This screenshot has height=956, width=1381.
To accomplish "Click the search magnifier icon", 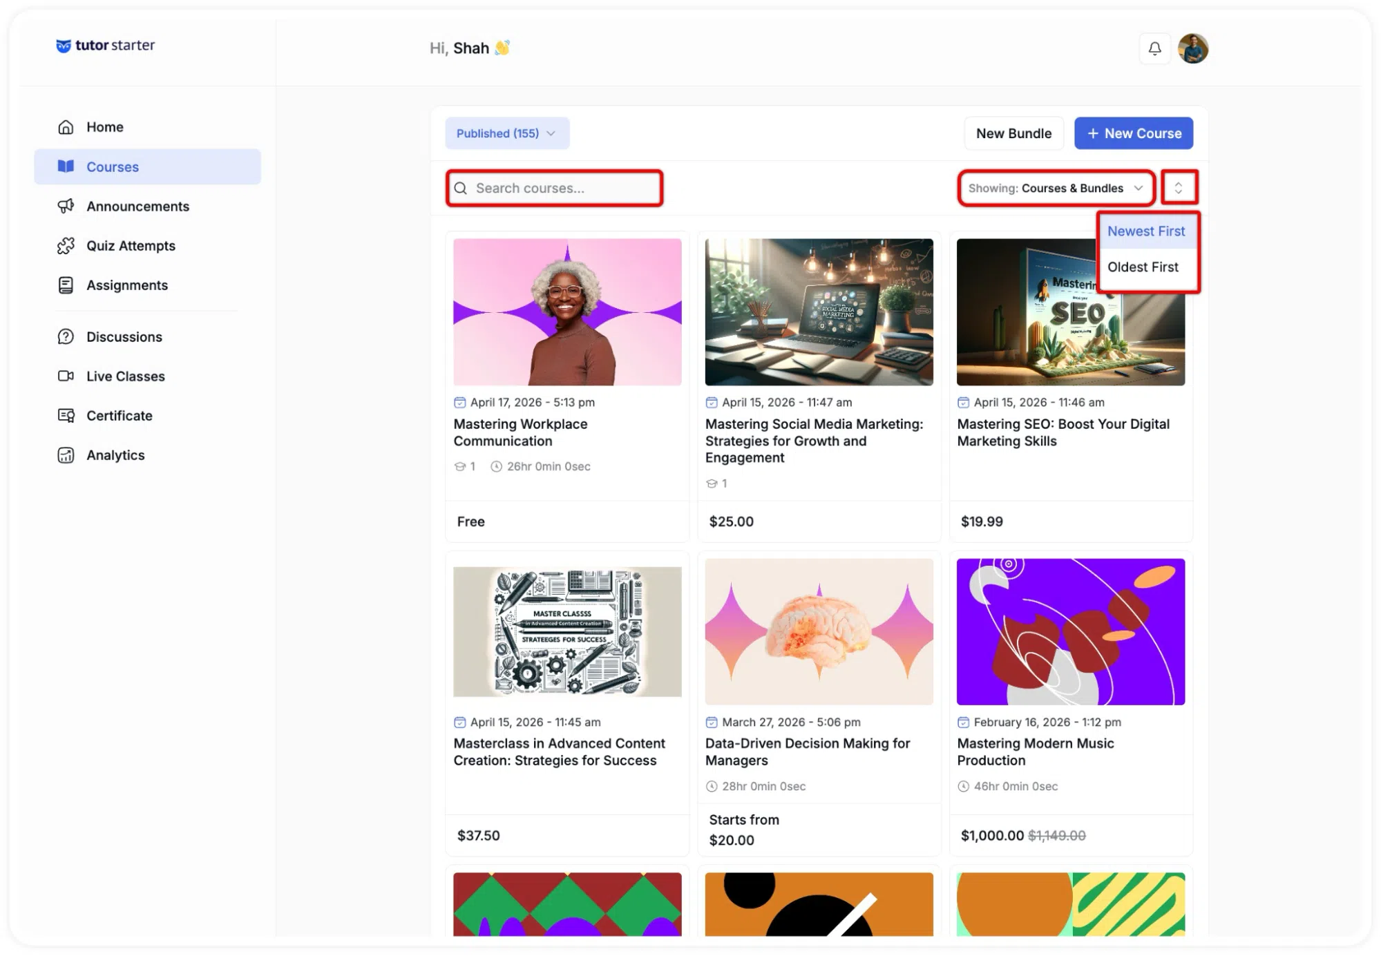I will (x=461, y=188).
